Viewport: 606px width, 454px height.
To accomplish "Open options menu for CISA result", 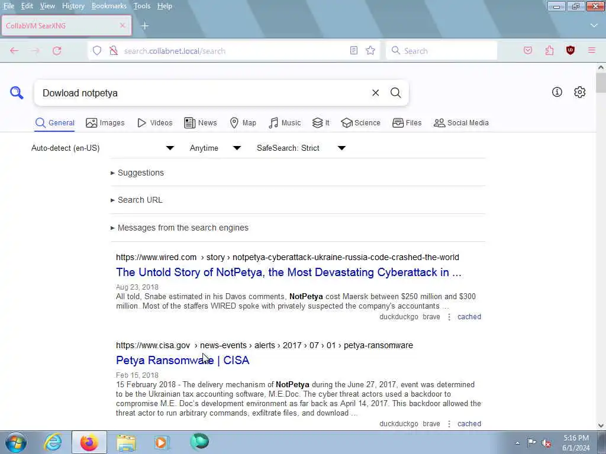I will (449, 424).
